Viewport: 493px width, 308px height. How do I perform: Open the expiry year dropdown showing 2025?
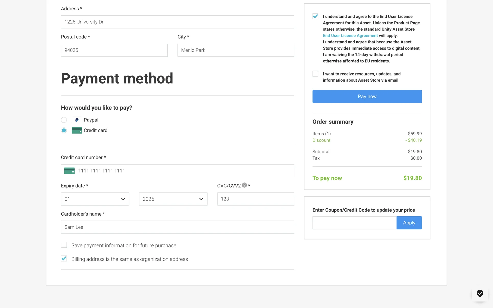(173, 199)
